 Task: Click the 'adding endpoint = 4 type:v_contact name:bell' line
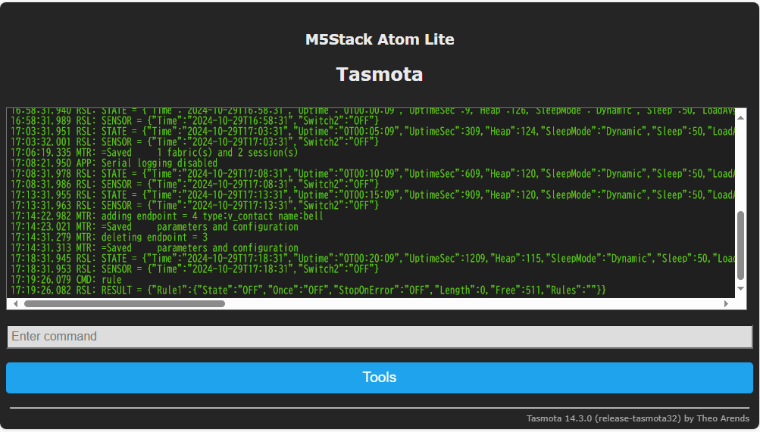(167, 216)
